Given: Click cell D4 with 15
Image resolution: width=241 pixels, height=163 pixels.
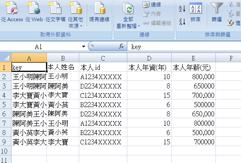Looking at the screenshot, I should coord(149,95).
